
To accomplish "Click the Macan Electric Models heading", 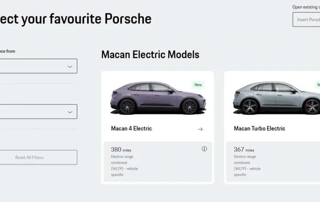I will coord(150,55).
